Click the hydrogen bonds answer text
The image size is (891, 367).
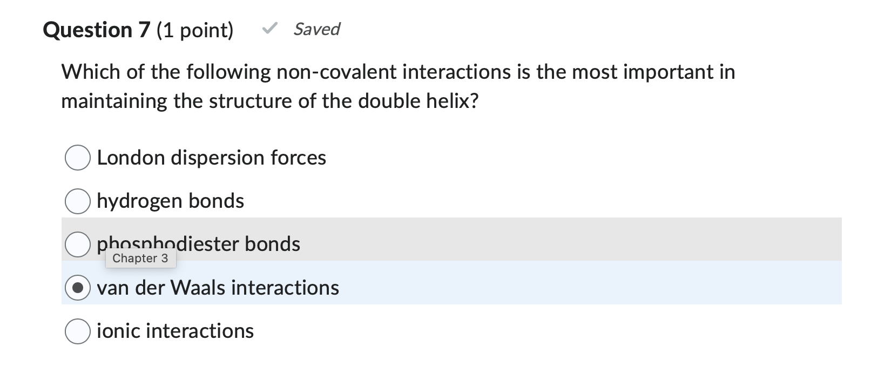click(170, 201)
